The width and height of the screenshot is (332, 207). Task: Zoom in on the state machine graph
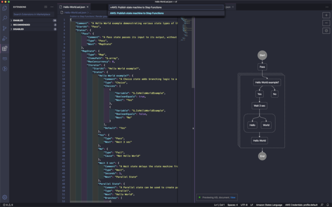(326, 15)
